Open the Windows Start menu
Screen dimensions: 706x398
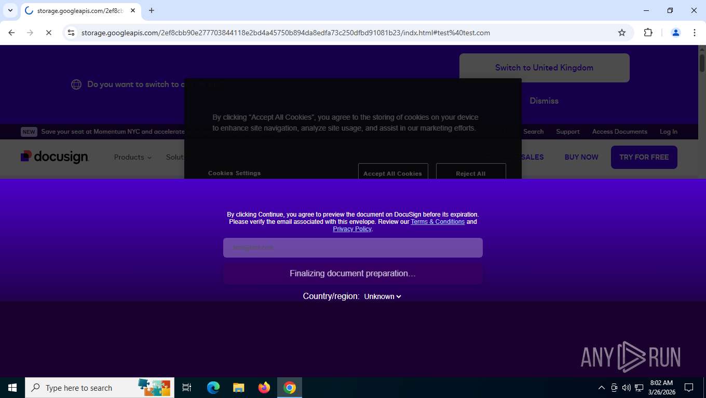coord(12,388)
